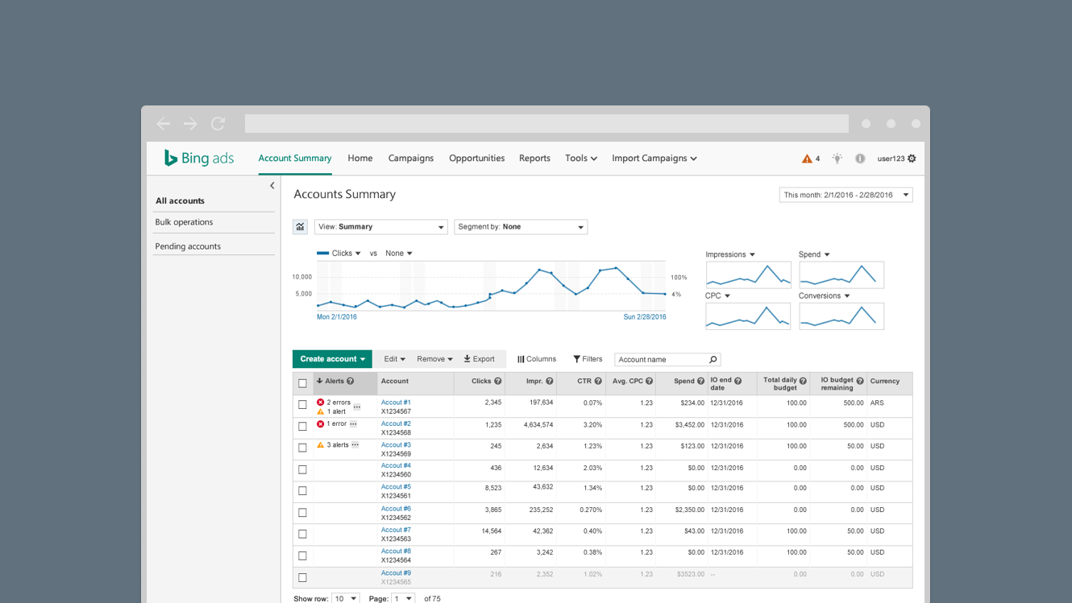Expand the Segment by None dropdown
Image resolution: width=1072 pixels, height=603 pixels.
(x=521, y=227)
